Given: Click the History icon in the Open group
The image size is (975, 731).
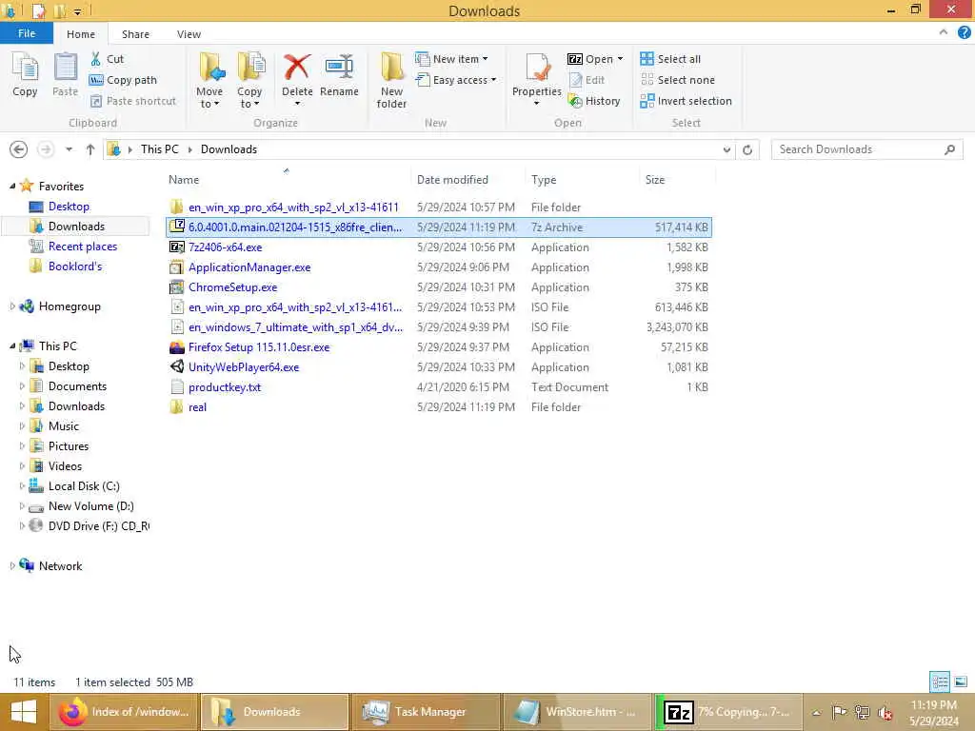Looking at the screenshot, I should click(594, 101).
